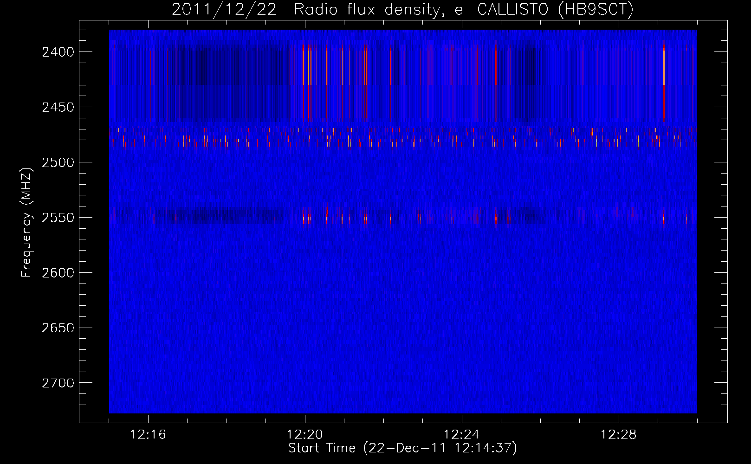751x464 pixels.
Task: Click the 2550 frequency axis label
Action: point(58,218)
